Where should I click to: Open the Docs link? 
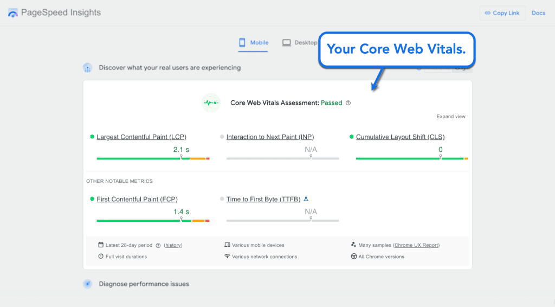pos(538,13)
